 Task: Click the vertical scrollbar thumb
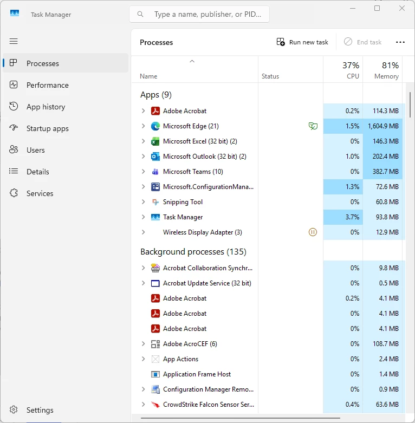[410, 105]
